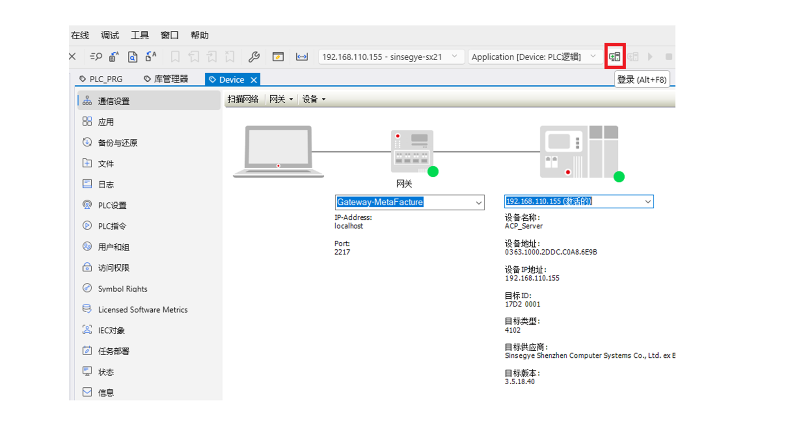Image resolution: width=786 pixels, height=442 pixels.
Task: Open the 设备 dropdown menu button
Action: [314, 99]
